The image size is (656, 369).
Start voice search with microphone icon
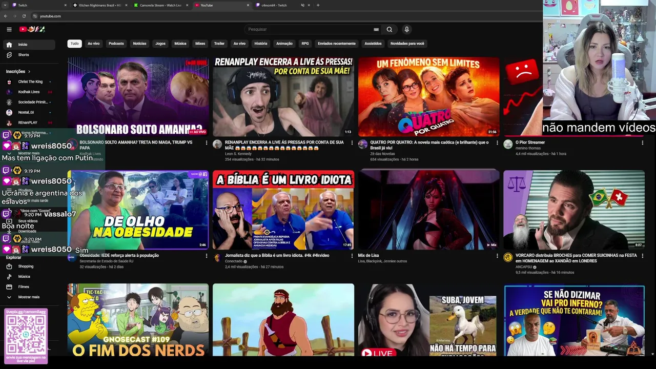click(406, 29)
